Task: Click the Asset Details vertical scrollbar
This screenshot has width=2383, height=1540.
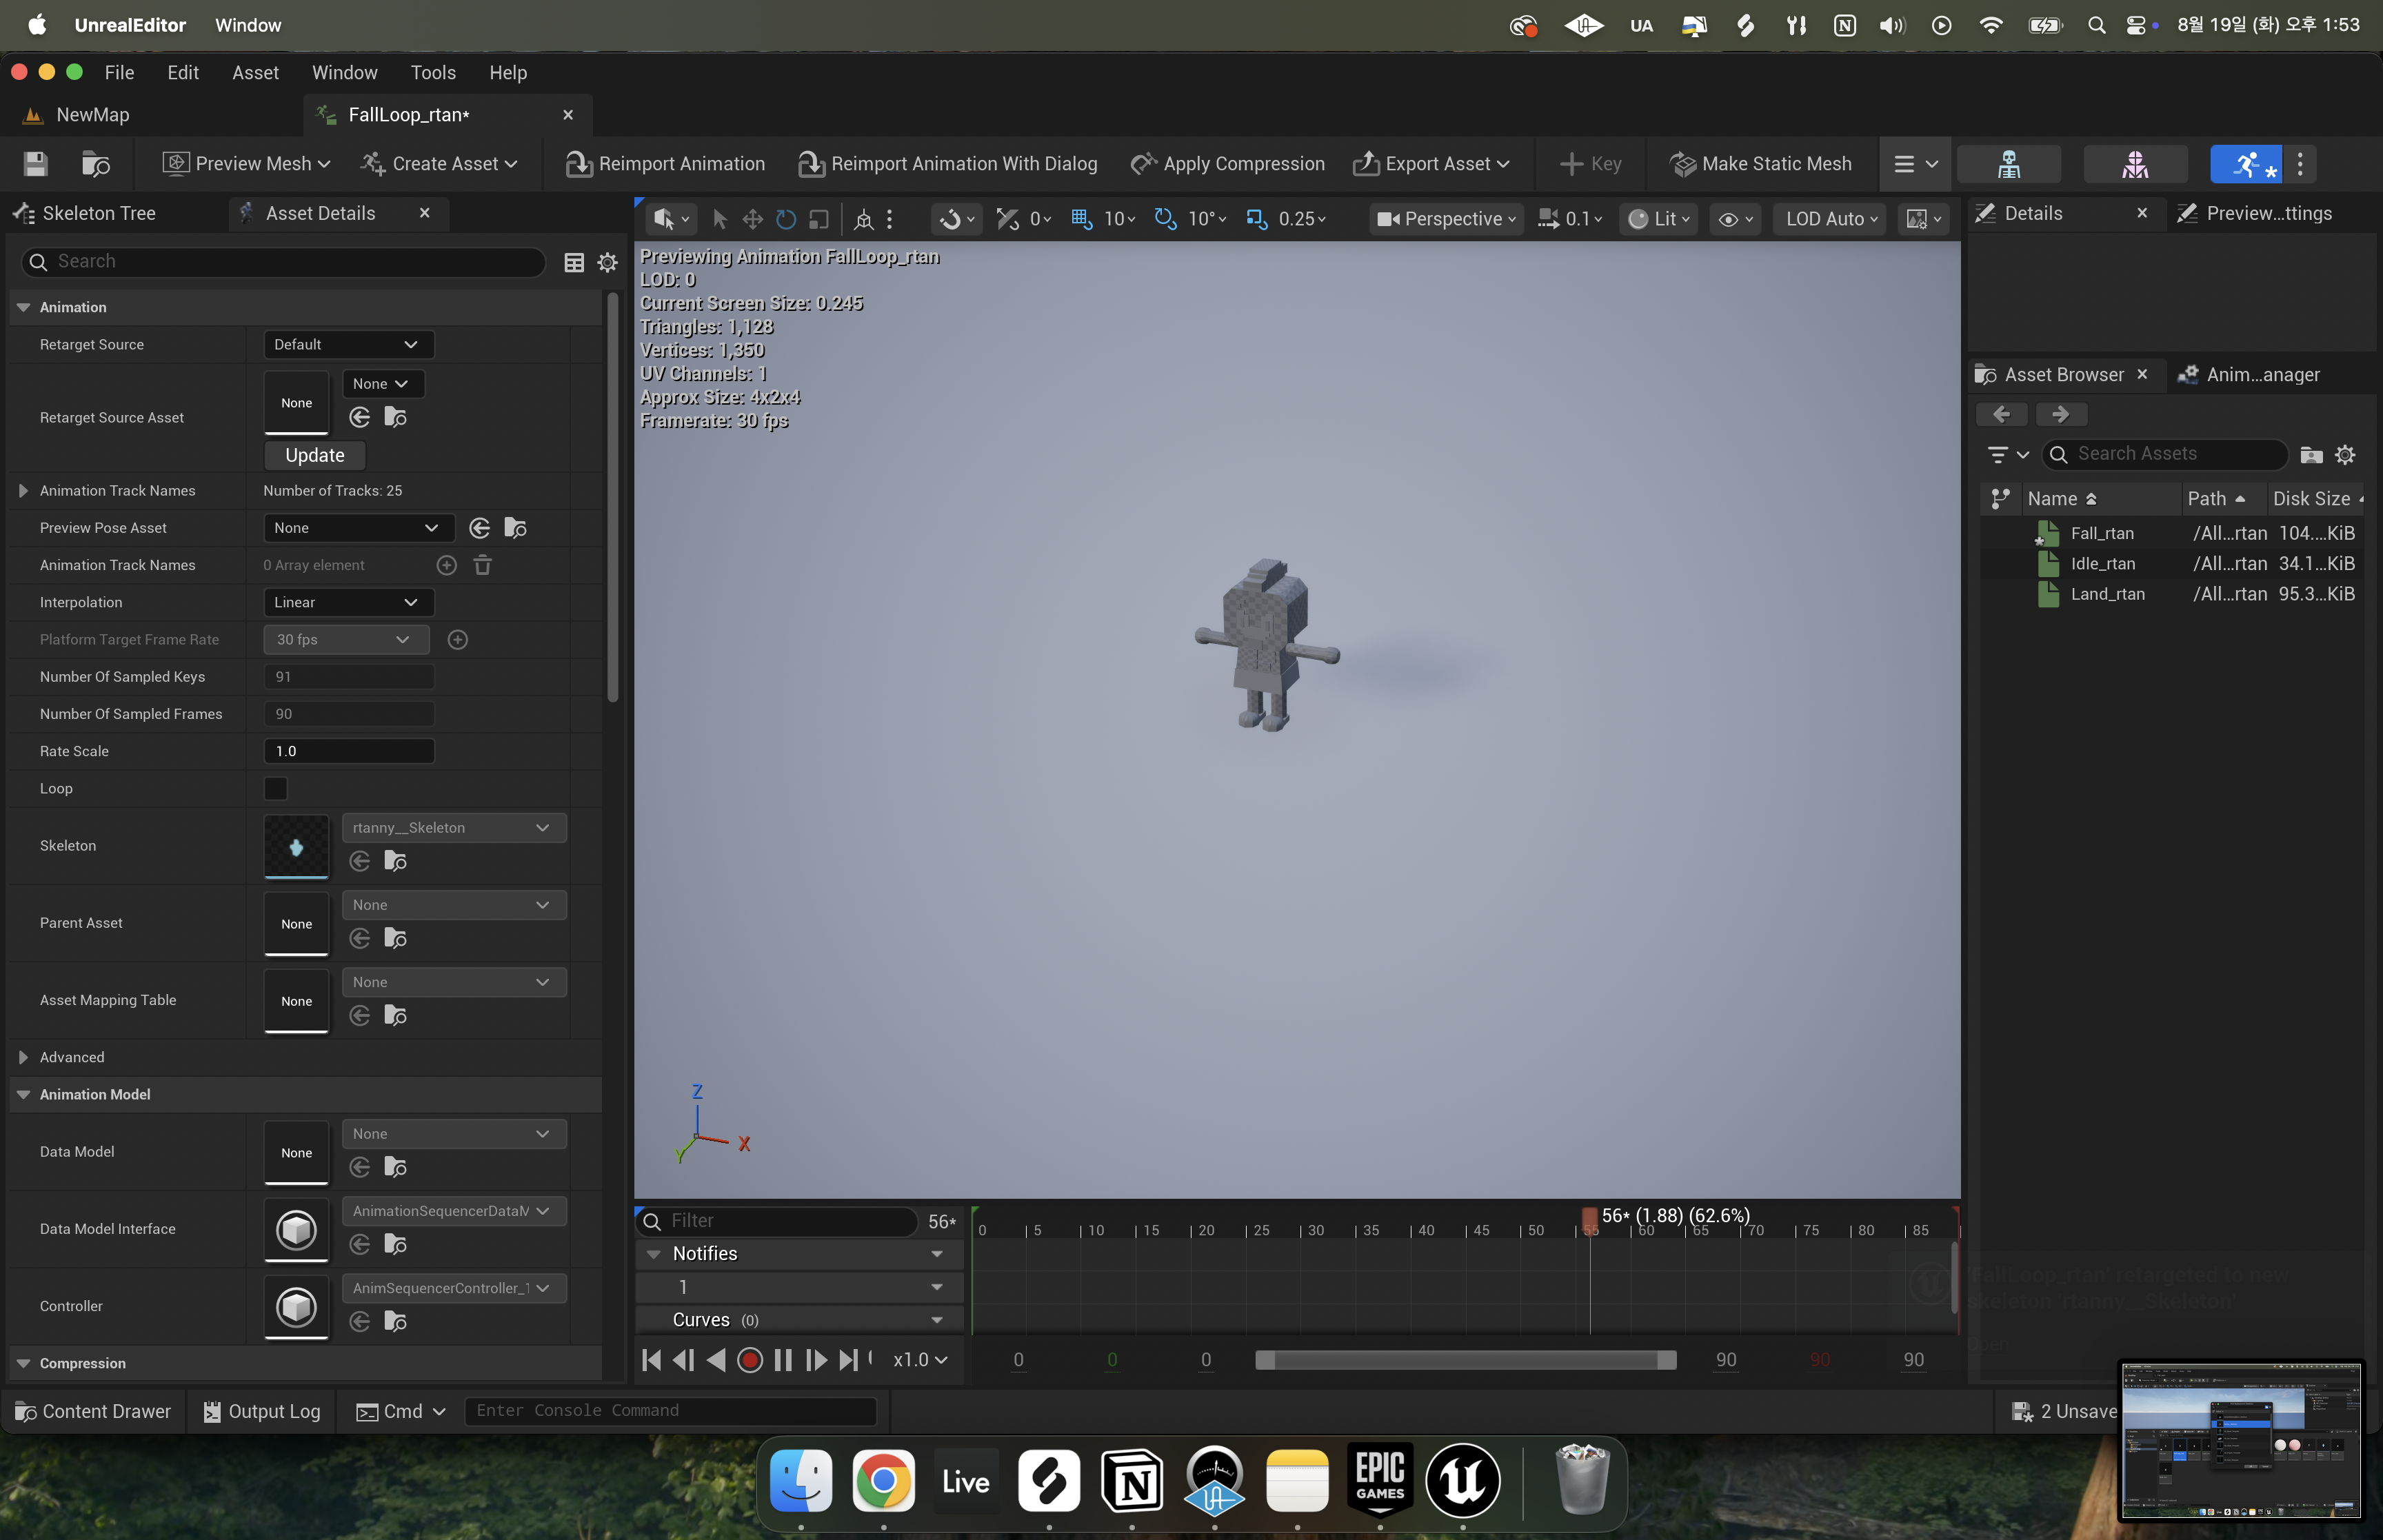Action: (612, 497)
